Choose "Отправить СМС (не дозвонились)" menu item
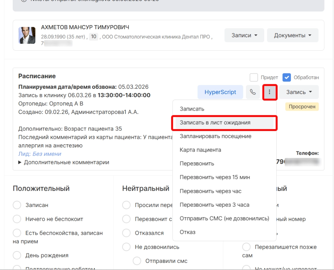This screenshot has height=270, width=334. tap(224, 218)
